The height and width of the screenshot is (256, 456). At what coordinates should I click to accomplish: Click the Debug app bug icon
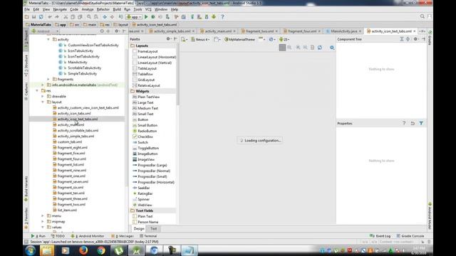click(153, 17)
